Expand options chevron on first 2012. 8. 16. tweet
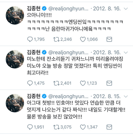Screen dimensions: 133x135 coord(126,9)
